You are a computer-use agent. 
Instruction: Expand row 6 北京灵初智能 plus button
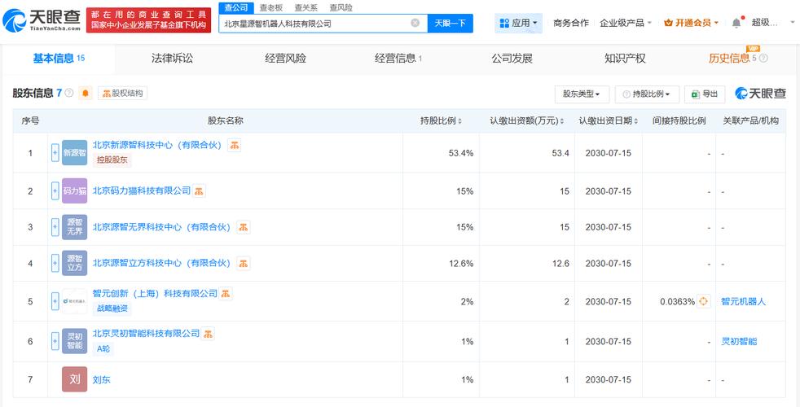coord(55,341)
